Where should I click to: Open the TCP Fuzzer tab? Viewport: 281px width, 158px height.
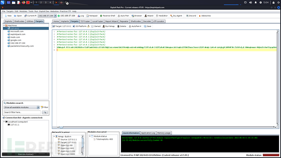85,21
